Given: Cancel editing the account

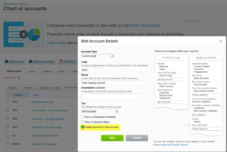Looking at the screenshot, I should (x=137, y=138).
